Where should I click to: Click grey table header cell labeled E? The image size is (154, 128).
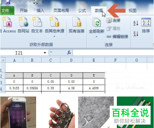pyautogui.click(x=94, y=76)
